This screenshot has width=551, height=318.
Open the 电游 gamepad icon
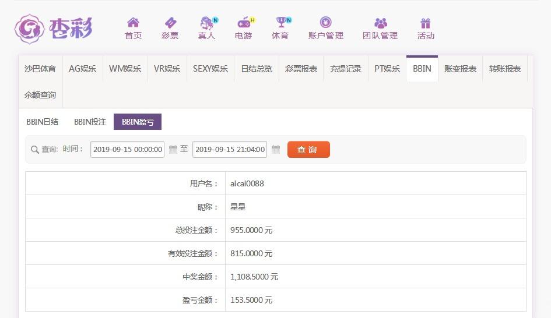[x=243, y=23]
